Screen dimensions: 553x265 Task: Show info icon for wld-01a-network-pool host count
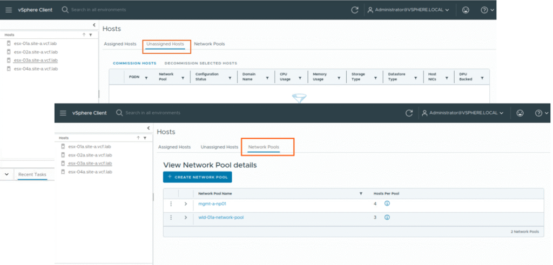point(387,218)
